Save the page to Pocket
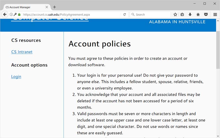Image resolution: width=220 pixels, height=138 pixels. click(206, 15)
